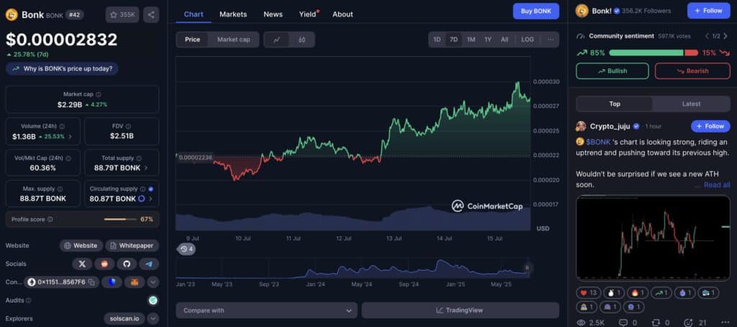The width and height of the screenshot is (737, 327).
Task: Click the range navigator handle on mini chart
Action: click(527, 268)
